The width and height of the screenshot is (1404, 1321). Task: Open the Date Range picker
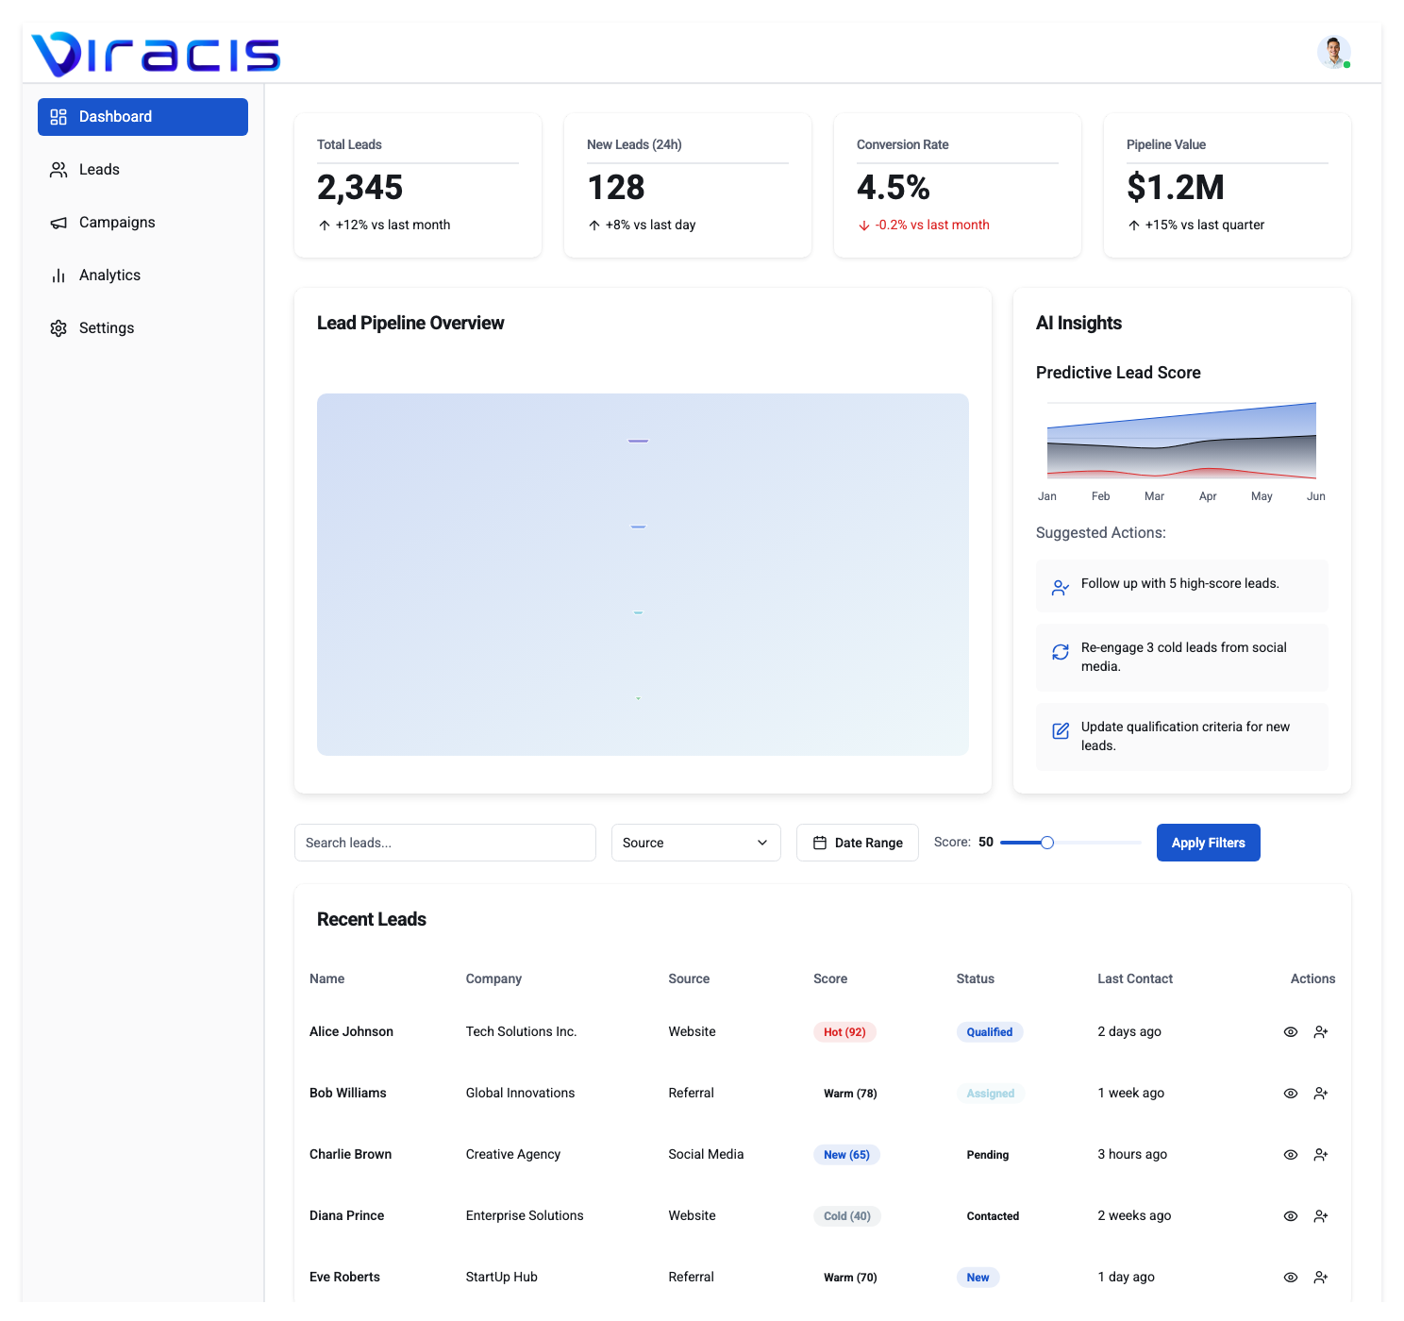[857, 842]
